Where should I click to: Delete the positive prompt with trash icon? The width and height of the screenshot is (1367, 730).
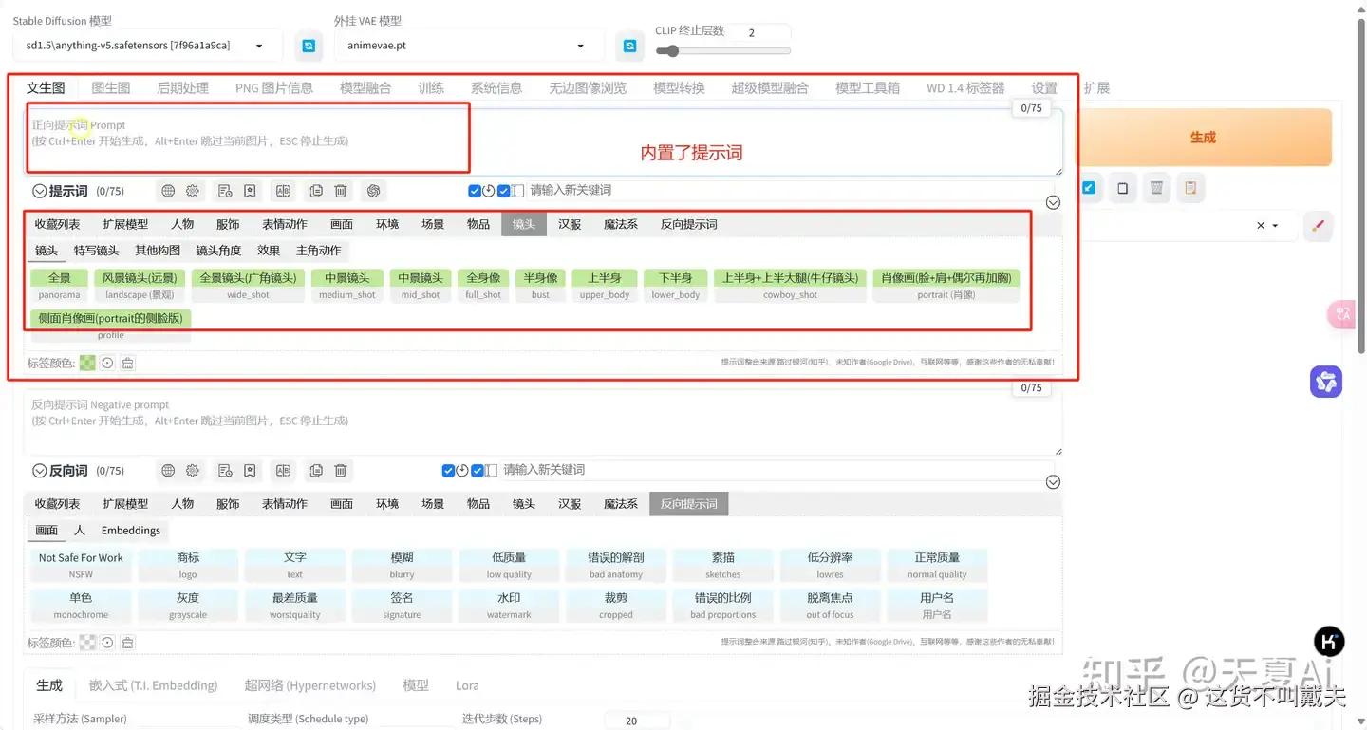[x=341, y=191]
